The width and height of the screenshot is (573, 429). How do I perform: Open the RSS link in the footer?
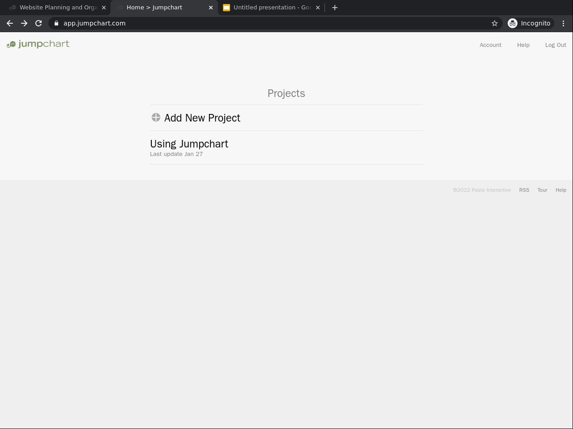tap(524, 190)
